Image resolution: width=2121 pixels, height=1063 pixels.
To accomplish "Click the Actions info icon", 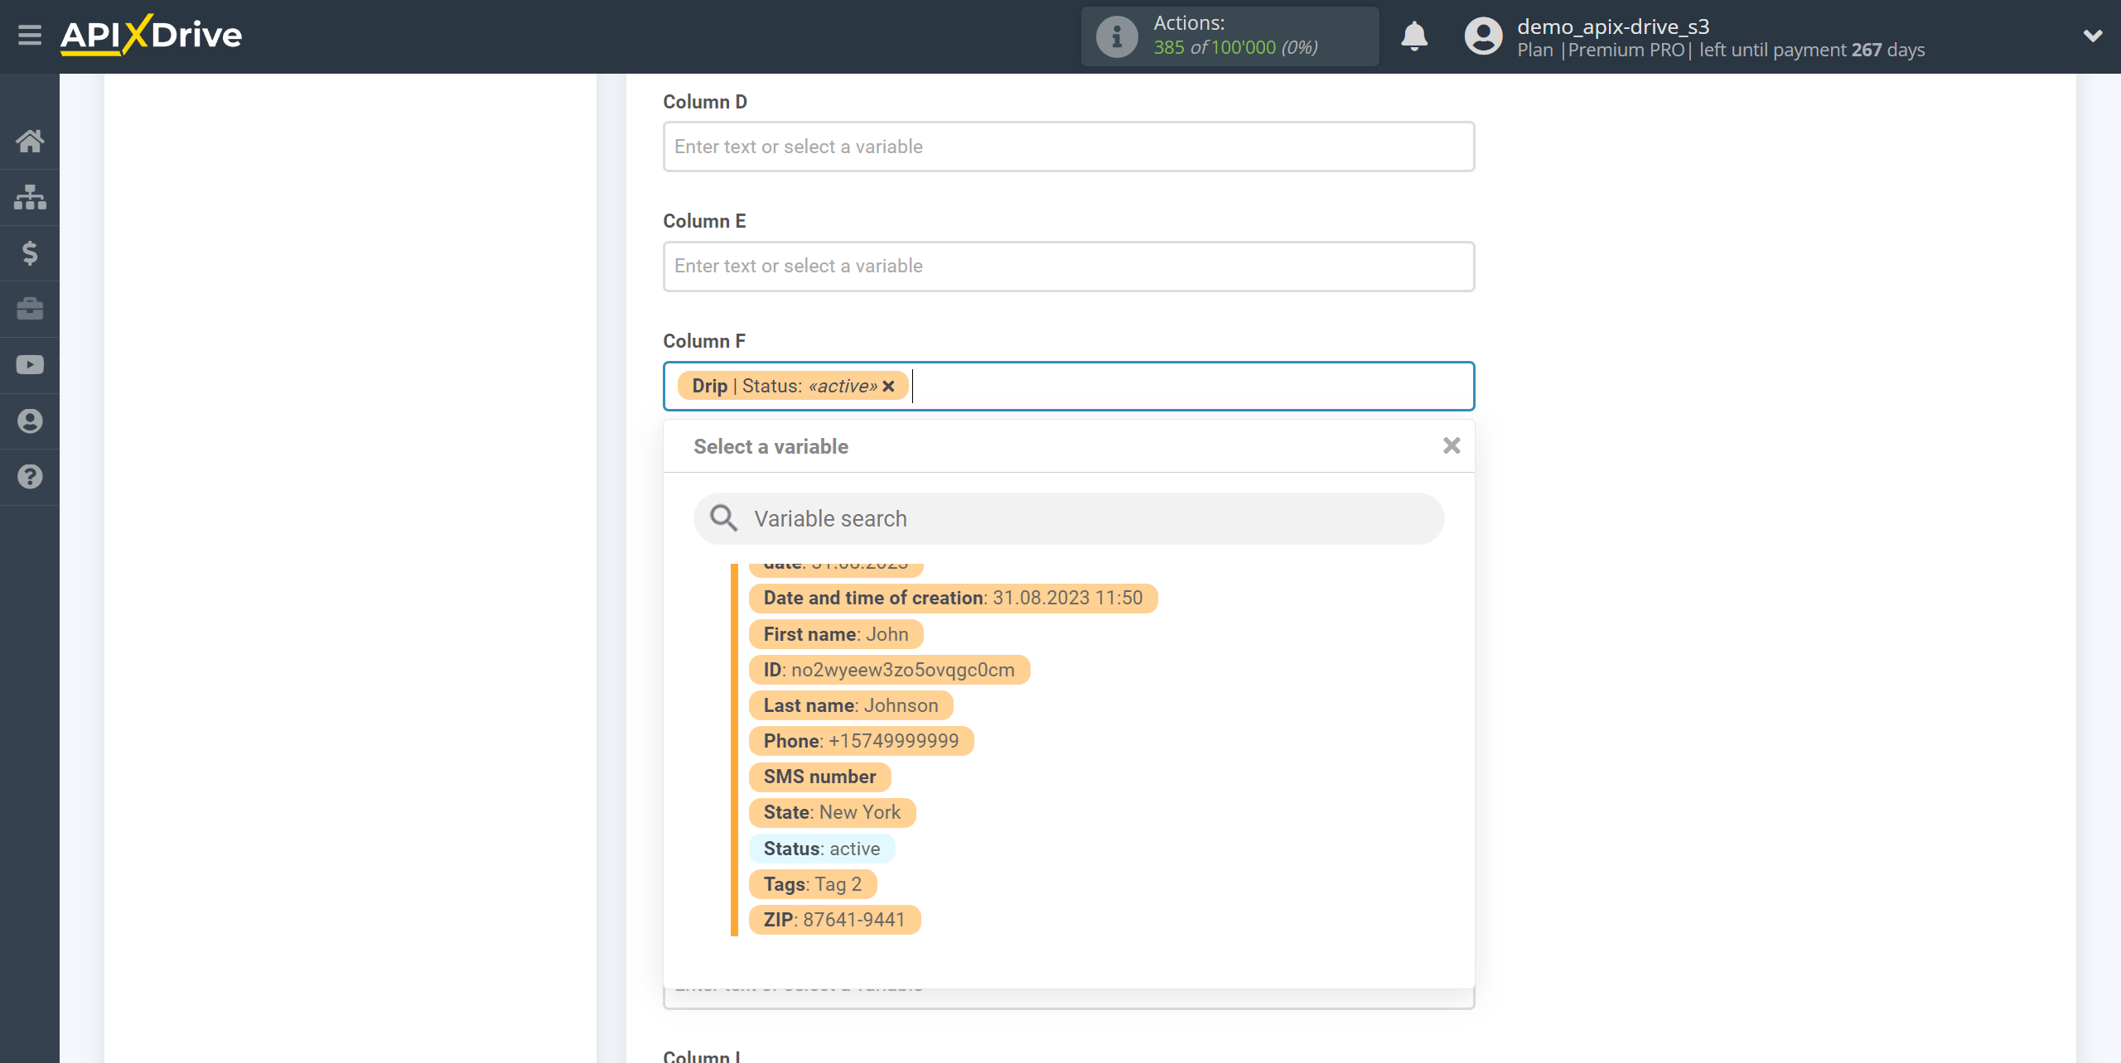I will point(1117,36).
